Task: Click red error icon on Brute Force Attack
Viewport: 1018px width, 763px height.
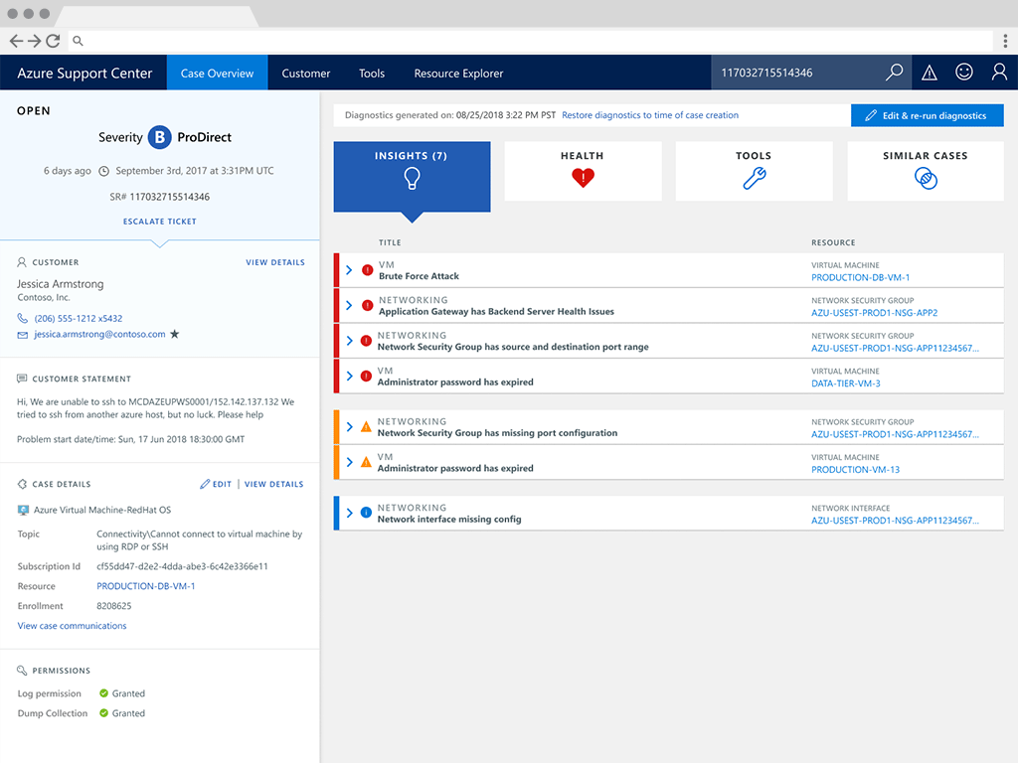Action: 367,270
